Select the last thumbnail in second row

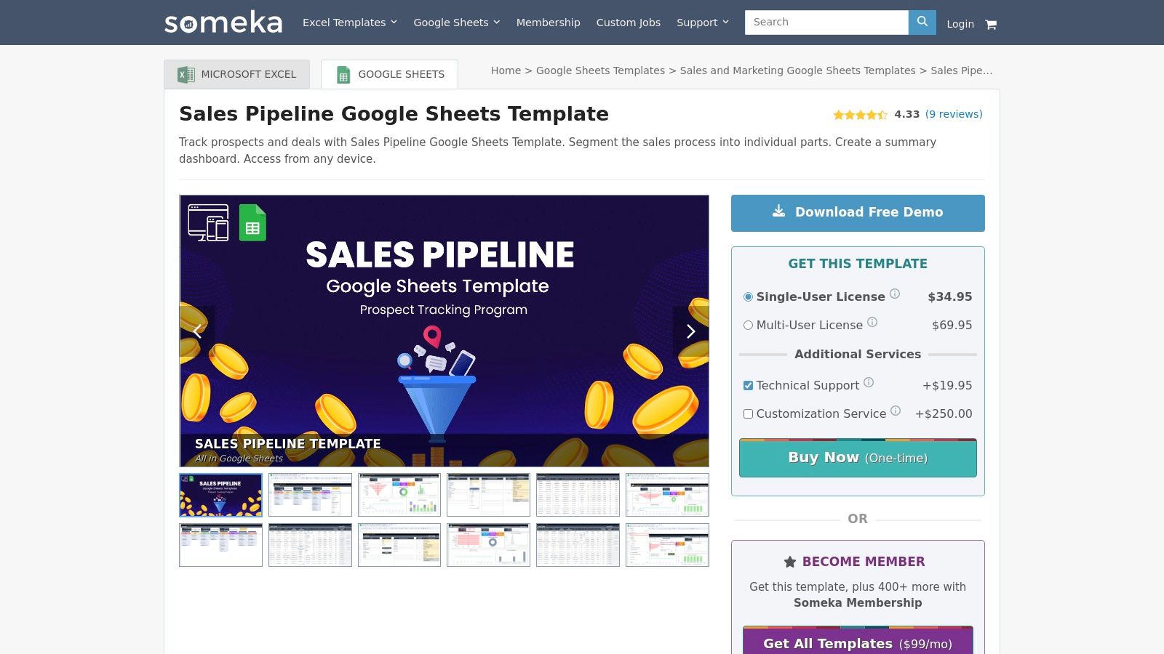pyautogui.click(x=667, y=545)
